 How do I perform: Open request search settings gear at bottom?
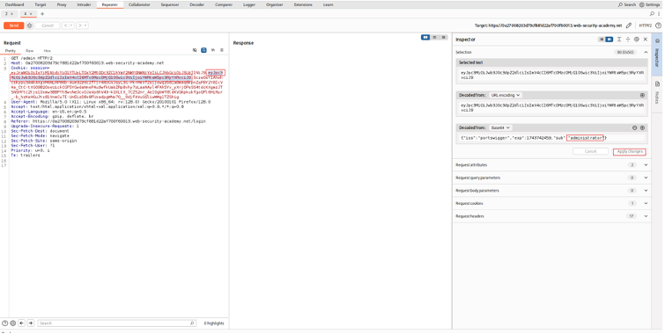pos(12,323)
